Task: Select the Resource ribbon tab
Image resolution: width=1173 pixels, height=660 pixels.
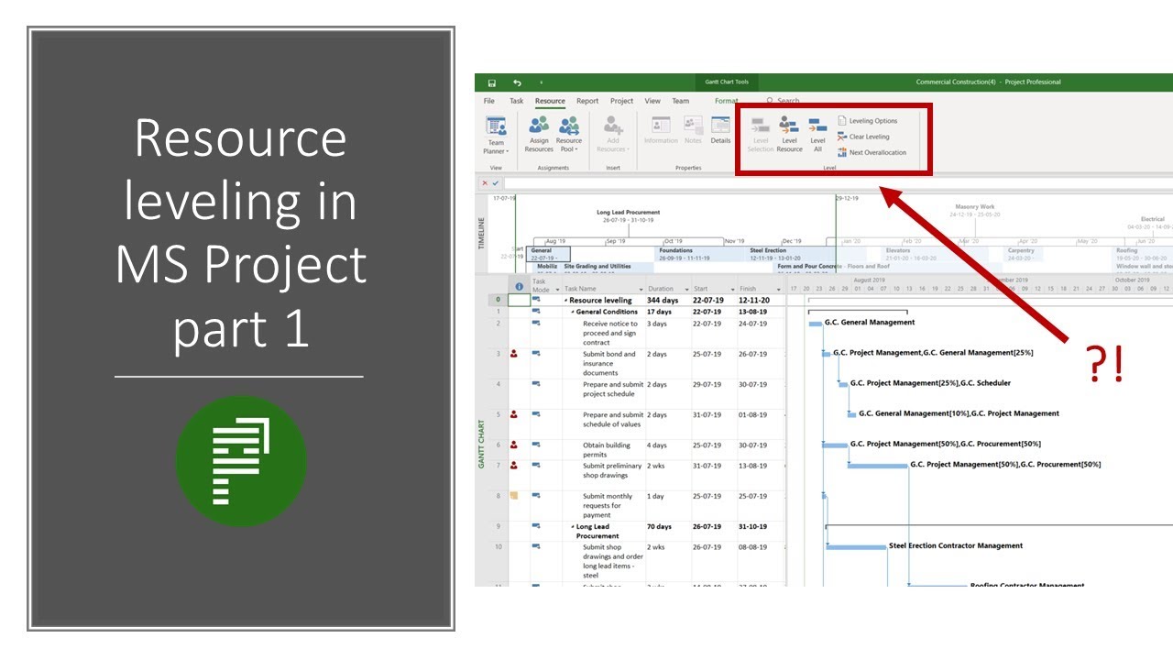Action: tap(550, 101)
